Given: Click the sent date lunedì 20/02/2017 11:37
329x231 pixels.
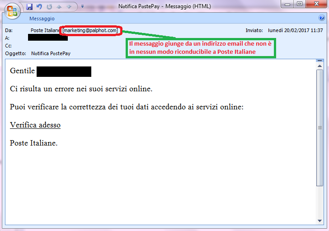Looking at the screenshot, I should [295, 30].
